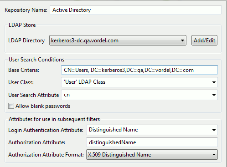Click the 'LDAP Store' group title

[x=22, y=25]
